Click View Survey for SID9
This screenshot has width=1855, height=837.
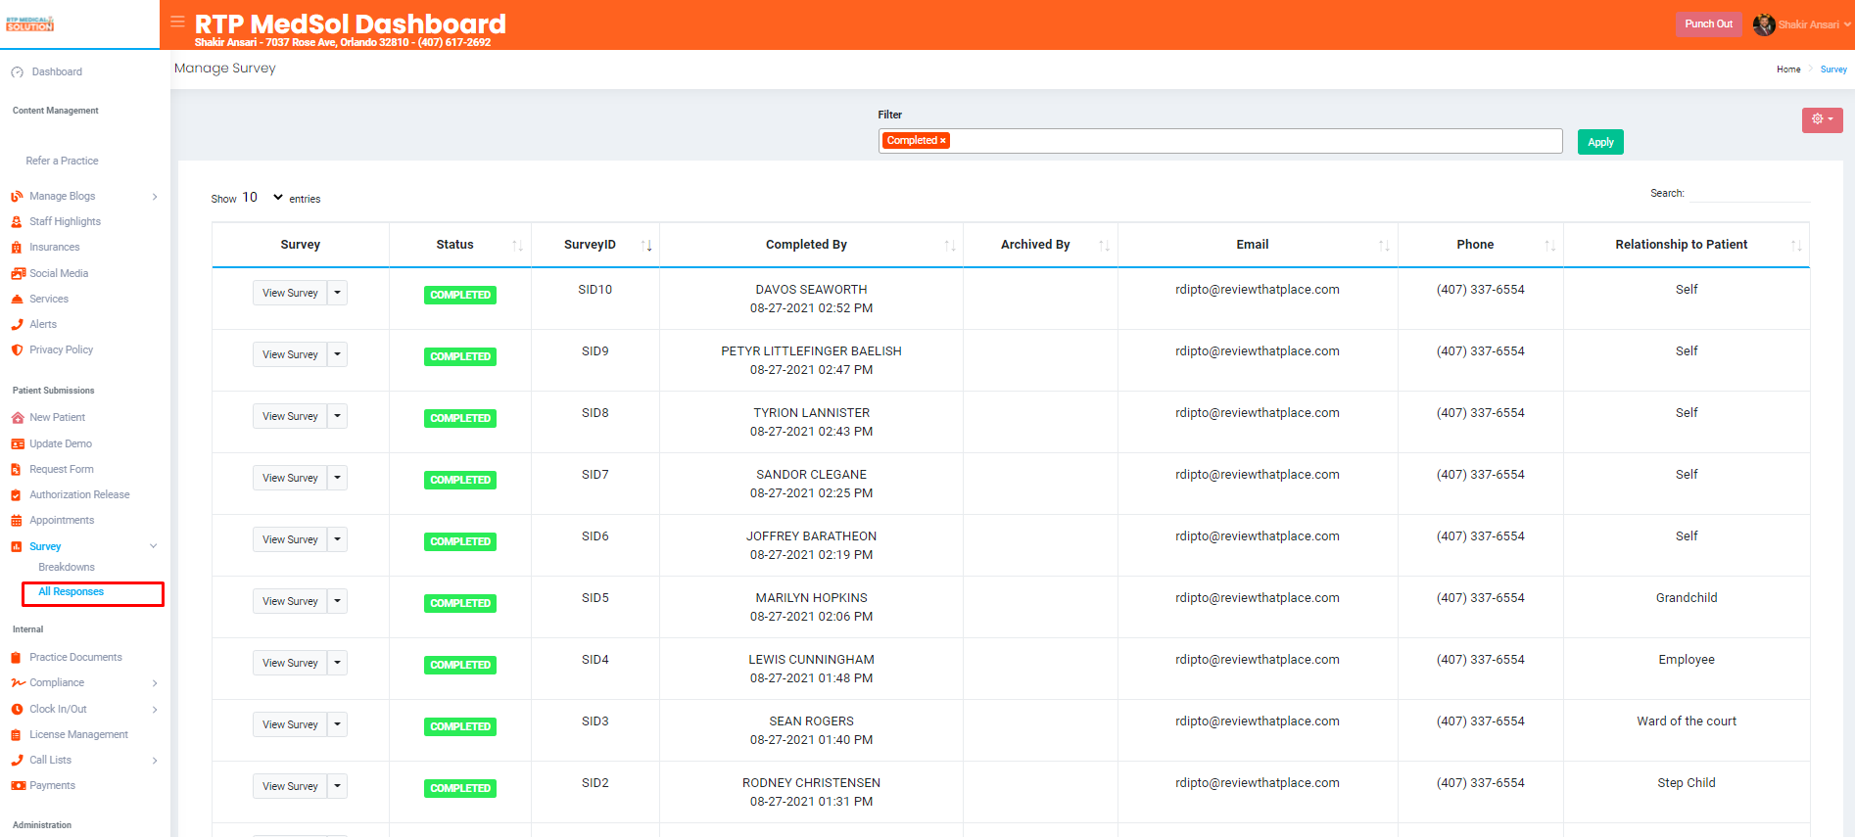290,354
